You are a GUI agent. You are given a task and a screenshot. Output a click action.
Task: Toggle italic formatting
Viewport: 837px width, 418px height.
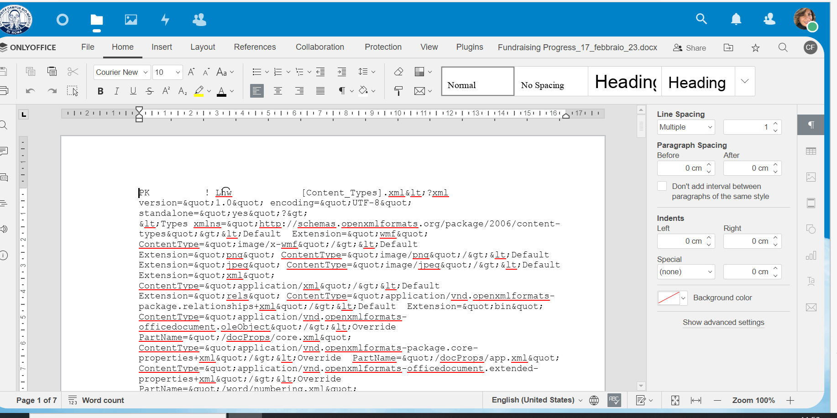117,91
